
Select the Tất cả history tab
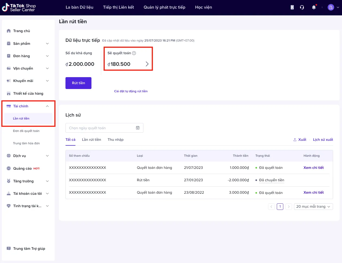tap(70, 140)
